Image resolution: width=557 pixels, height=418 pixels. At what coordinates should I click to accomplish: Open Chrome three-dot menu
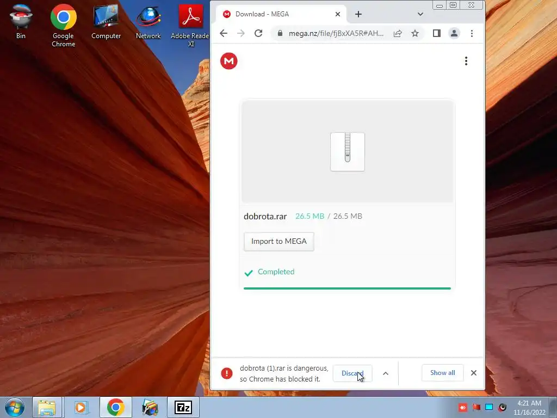(472, 33)
